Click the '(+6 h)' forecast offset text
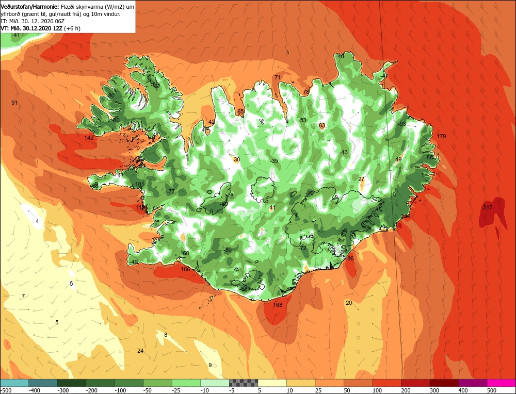This screenshot has height=394, width=516. 72,28
